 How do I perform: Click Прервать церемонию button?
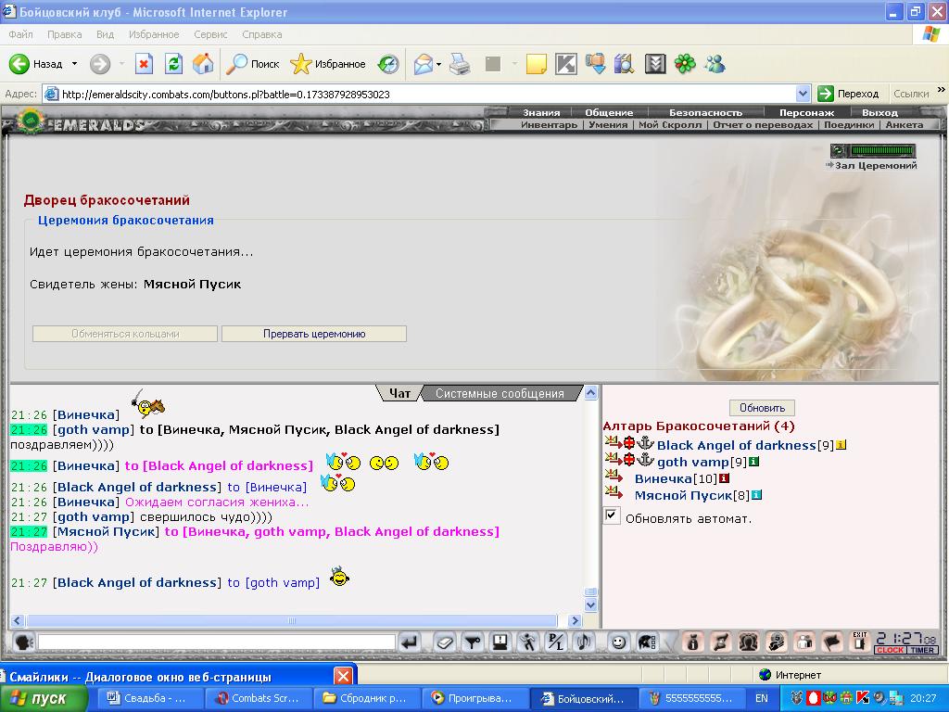click(314, 334)
